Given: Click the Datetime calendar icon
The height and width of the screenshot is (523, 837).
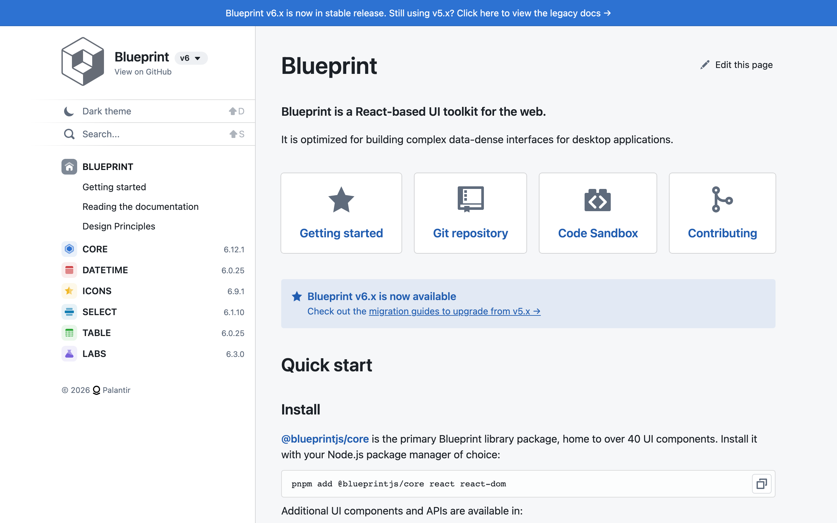Looking at the screenshot, I should (x=69, y=270).
